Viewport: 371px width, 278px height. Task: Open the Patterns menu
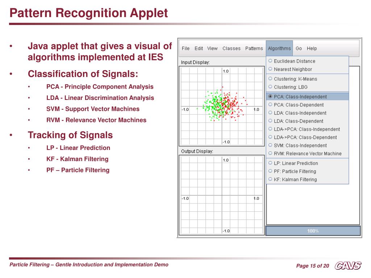(x=254, y=49)
